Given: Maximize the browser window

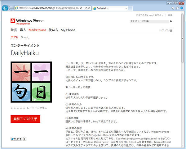Looking at the screenshot, I should [175, 3].
